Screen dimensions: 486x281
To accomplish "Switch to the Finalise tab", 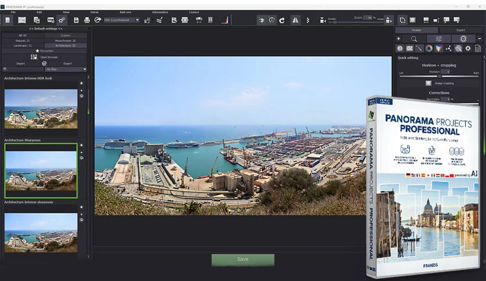I will coord(417,30).
